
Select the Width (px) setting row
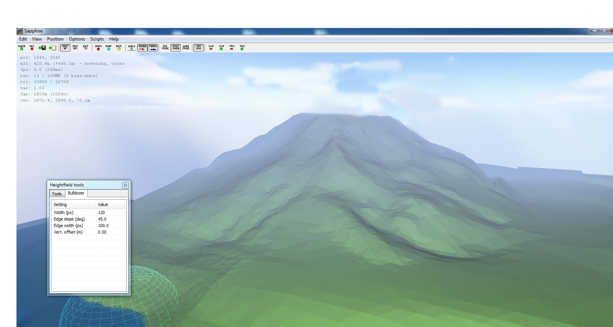coord(89,213)
